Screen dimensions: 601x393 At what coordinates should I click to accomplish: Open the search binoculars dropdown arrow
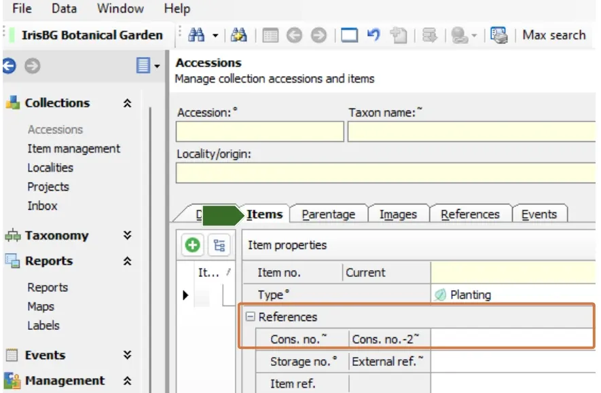[x=215, y=36]
